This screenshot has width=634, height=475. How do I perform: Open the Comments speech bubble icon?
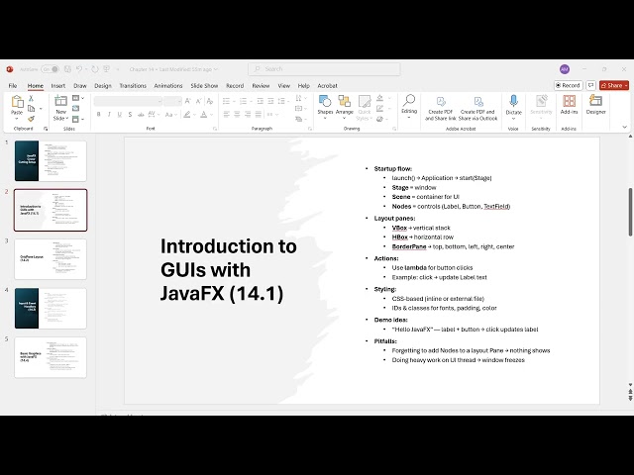click(x=590, y=86)
